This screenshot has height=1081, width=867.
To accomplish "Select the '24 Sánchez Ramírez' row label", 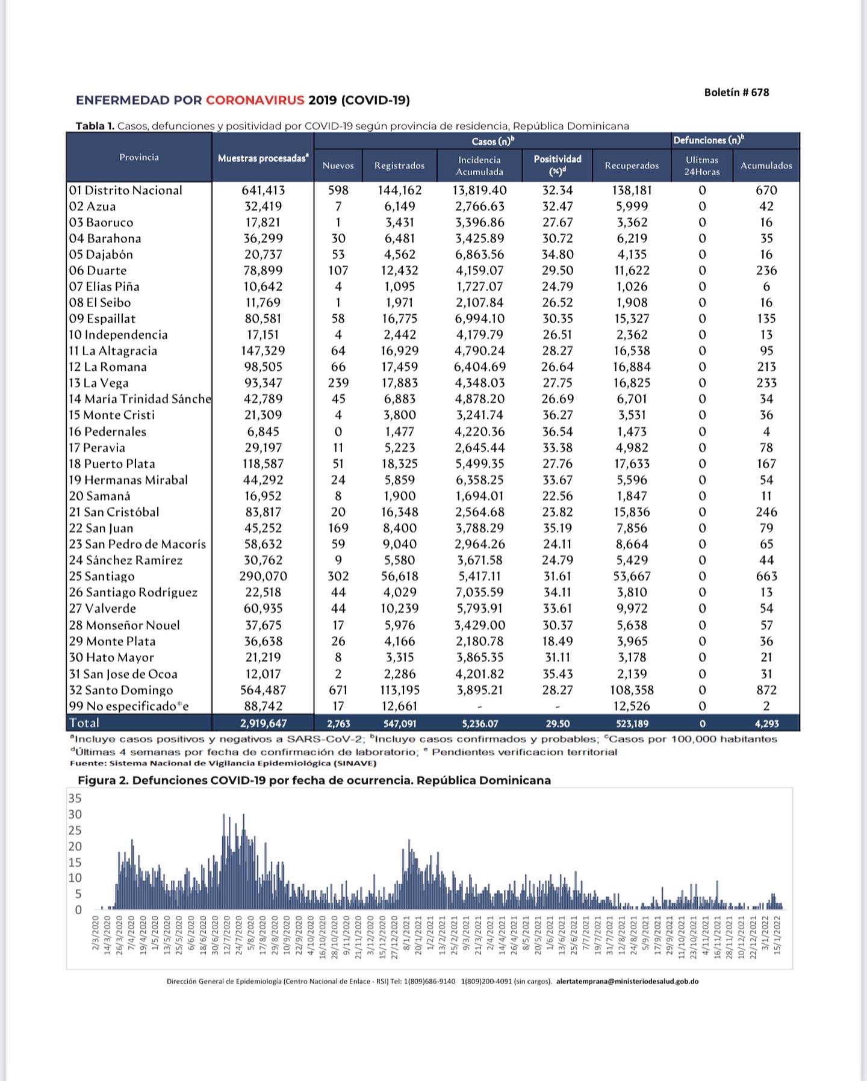I will [125, 560].
